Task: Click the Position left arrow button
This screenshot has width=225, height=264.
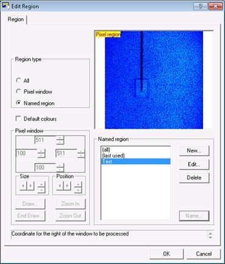Action: [59, 186]
